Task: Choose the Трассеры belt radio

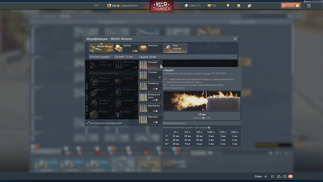Action: pos(160,122)
